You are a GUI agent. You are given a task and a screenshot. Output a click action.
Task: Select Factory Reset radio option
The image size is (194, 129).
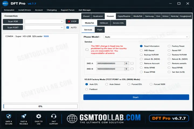169,46
